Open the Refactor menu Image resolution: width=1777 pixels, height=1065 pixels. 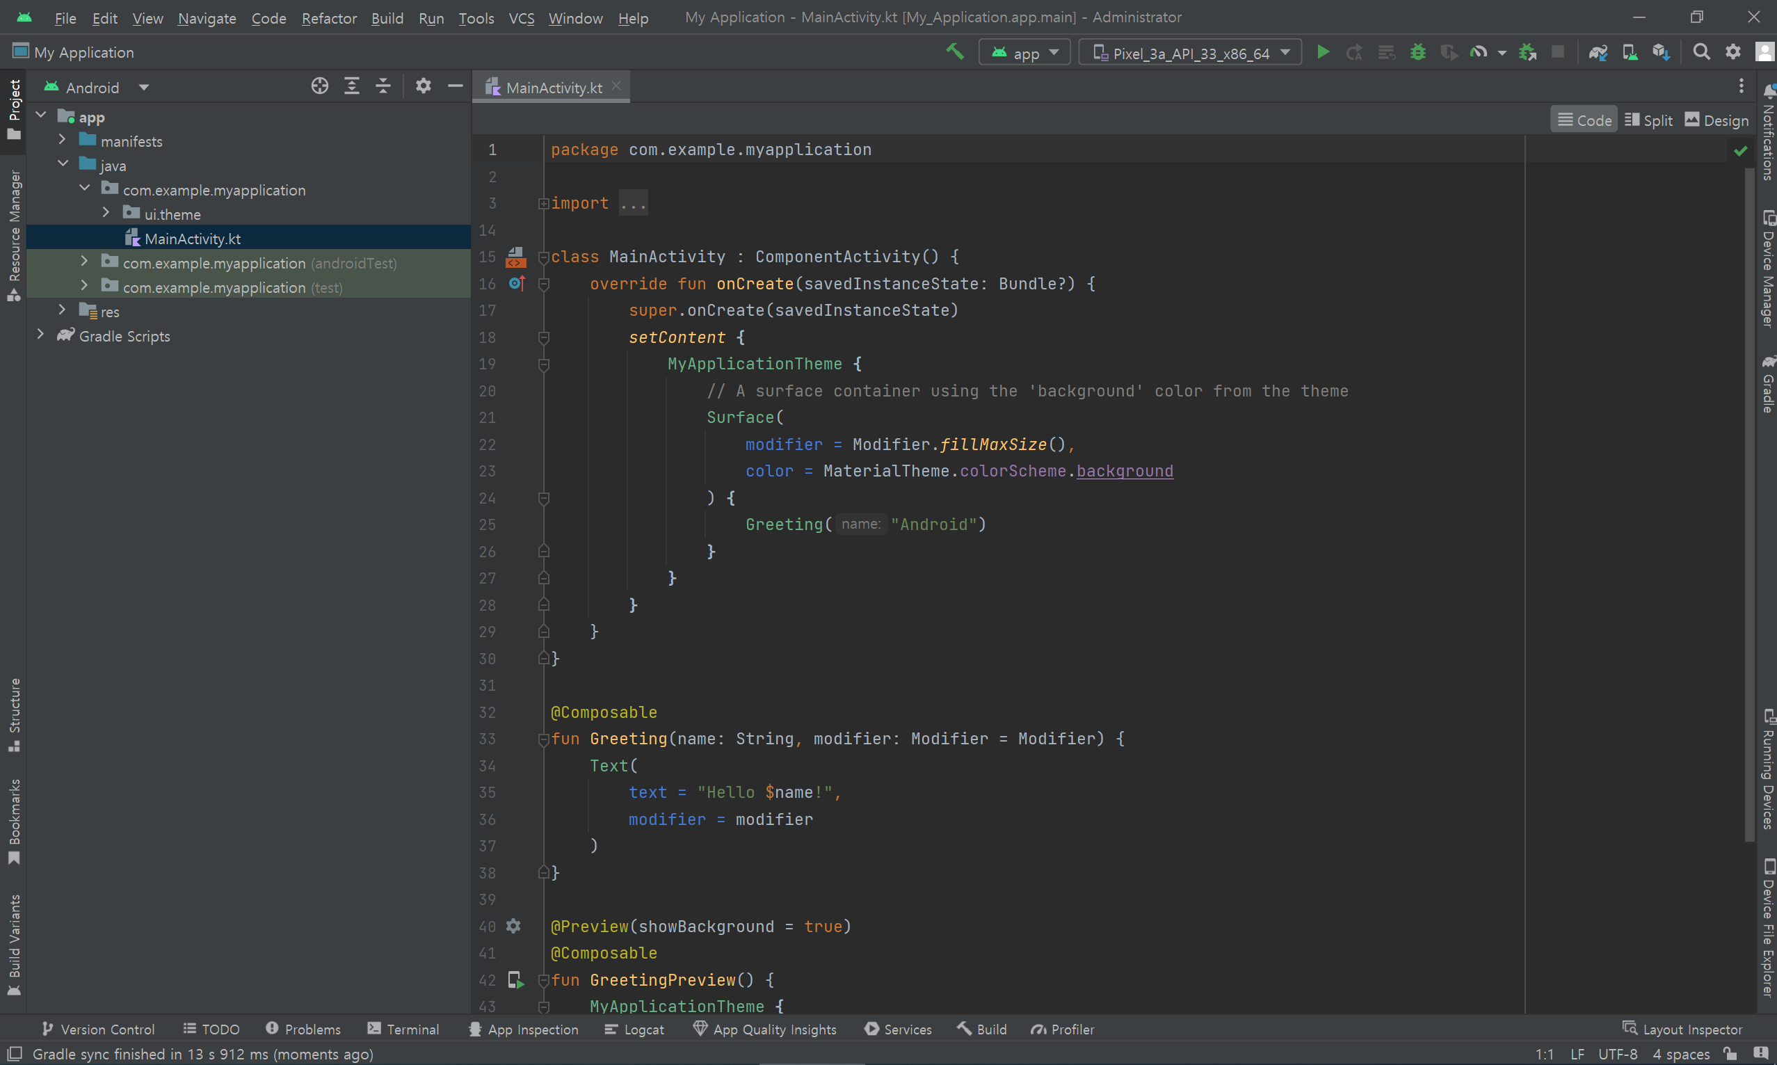pyautogui.click(x=328, y=18)
